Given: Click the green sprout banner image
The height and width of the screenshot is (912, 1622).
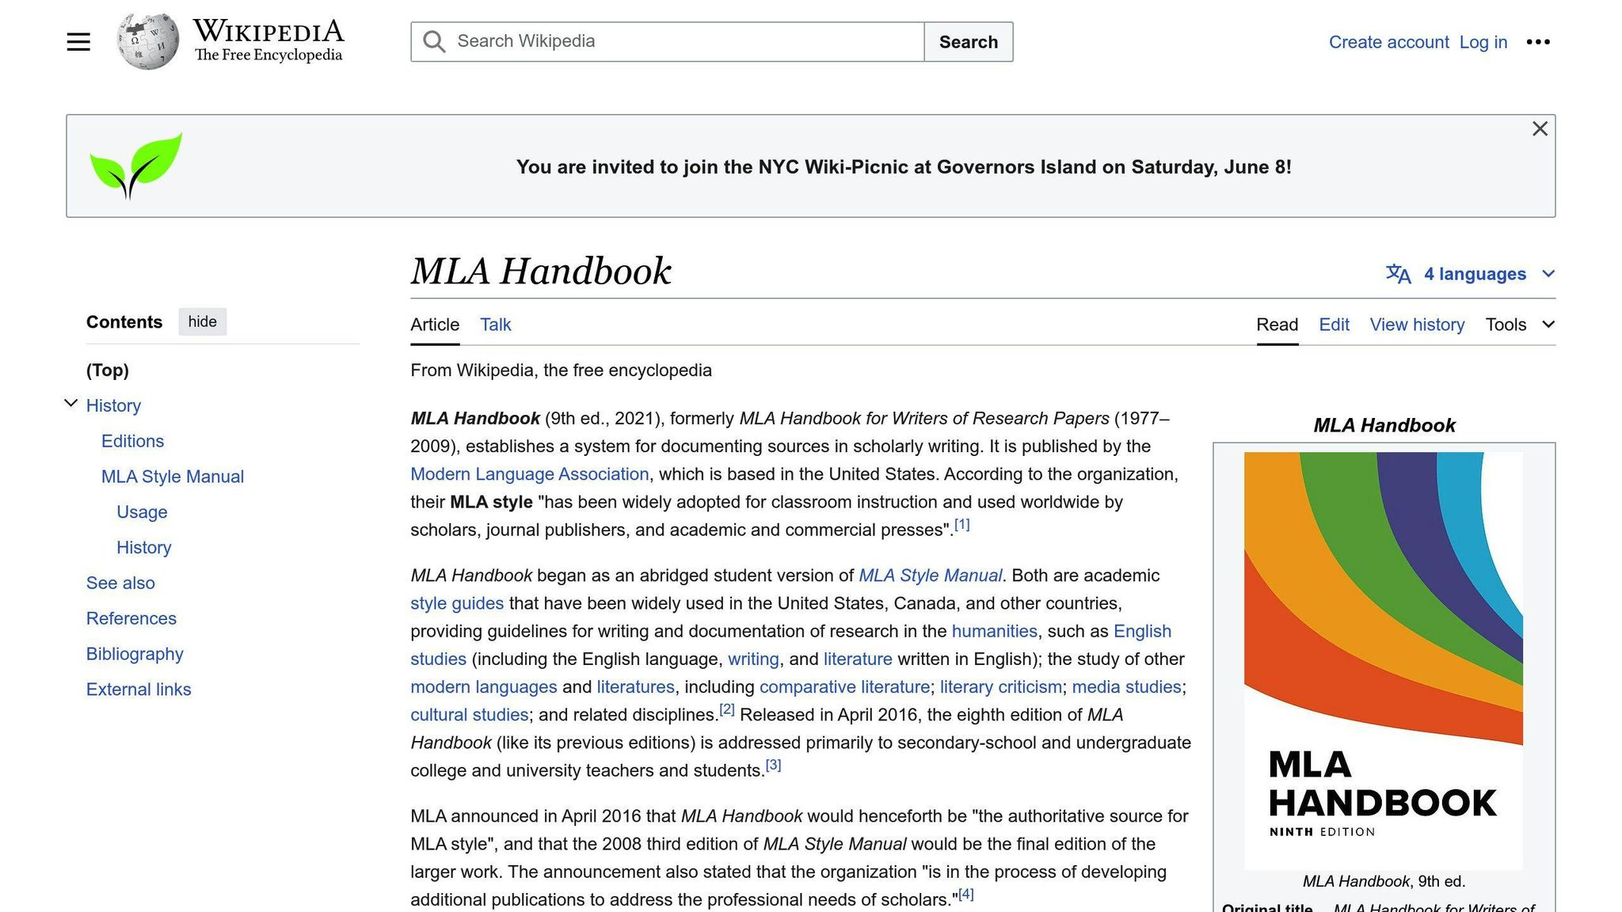Looking at the screenshot, I should [135, 165].
